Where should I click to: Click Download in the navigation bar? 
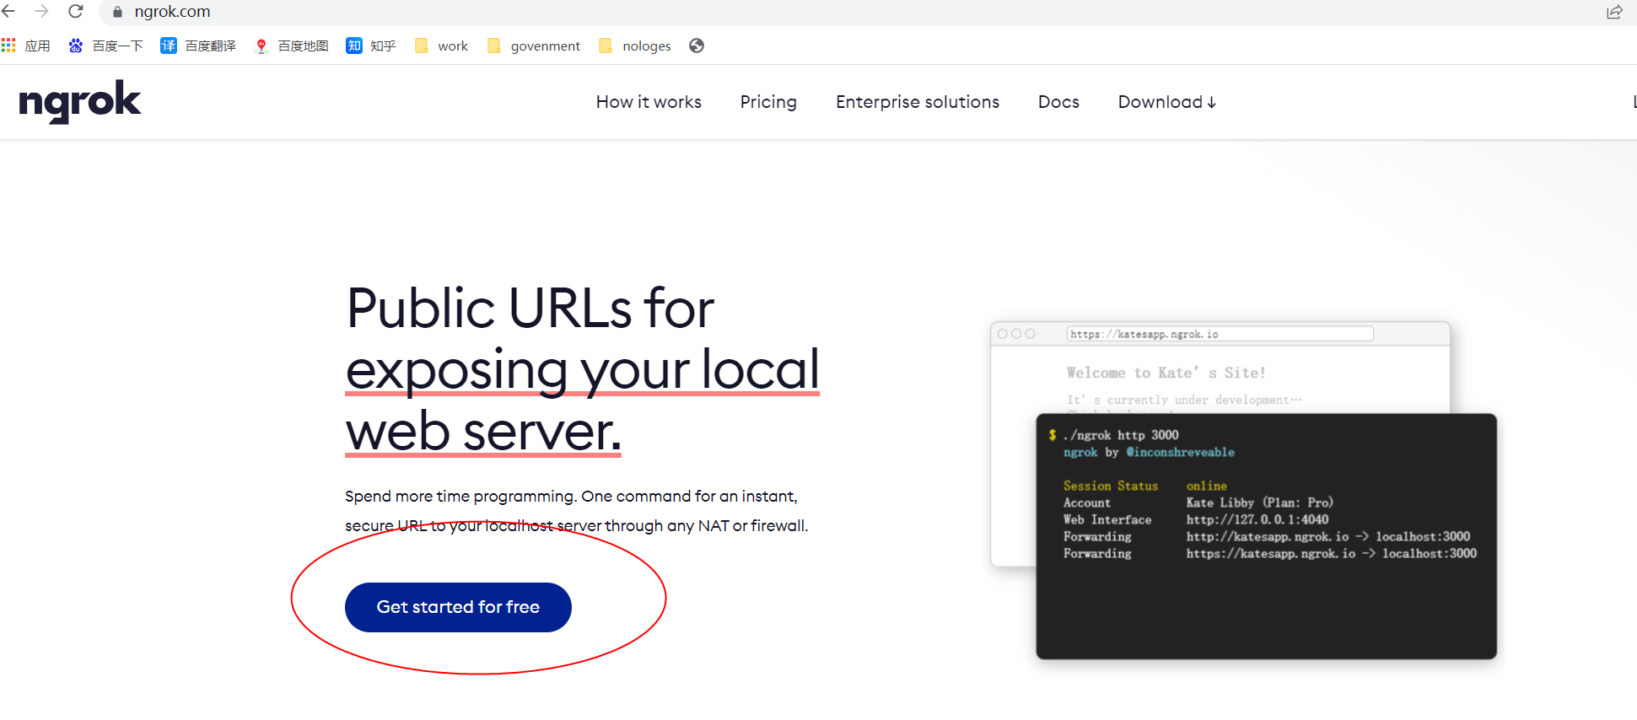click(1167, 102)
